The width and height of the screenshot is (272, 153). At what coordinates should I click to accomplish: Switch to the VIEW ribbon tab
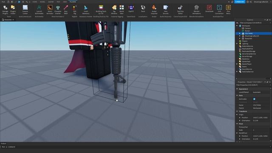65,2
